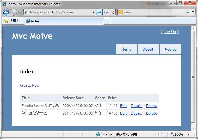Viewport: 198px width, 139px height.
Task: Open a new blank tab
Action: pos(107,21)
